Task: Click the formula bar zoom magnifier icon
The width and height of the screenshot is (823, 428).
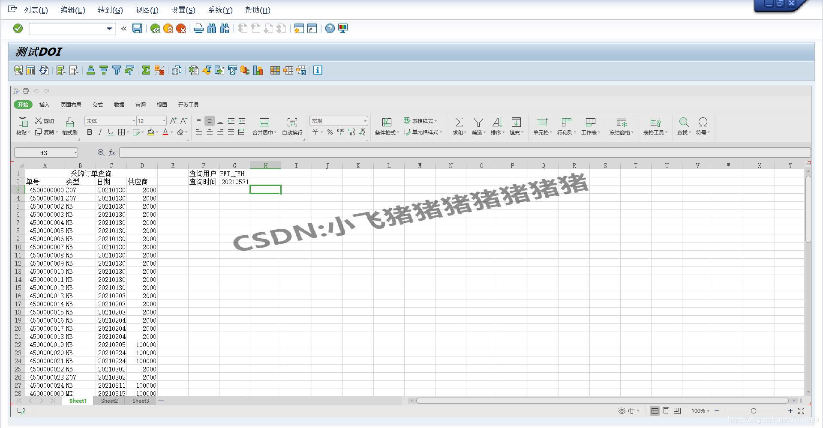Action: 101,153
